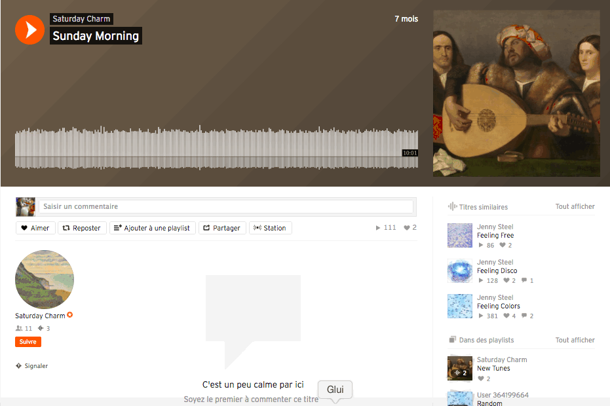Click the comment input field
The image size is (610, 406).
226,206
